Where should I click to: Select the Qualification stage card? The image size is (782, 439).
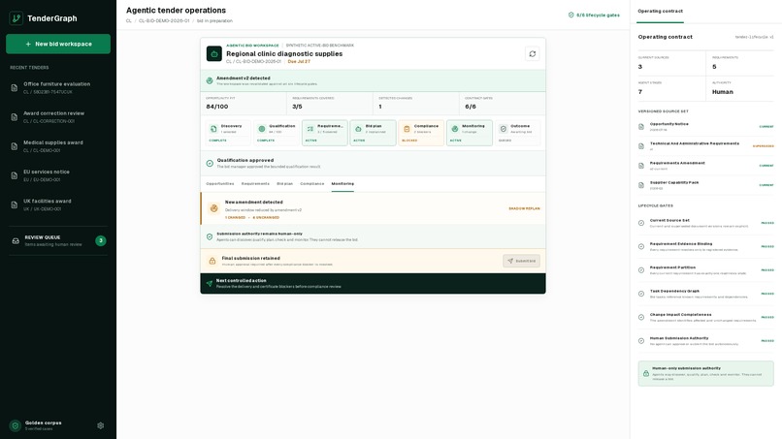point(277,133)
